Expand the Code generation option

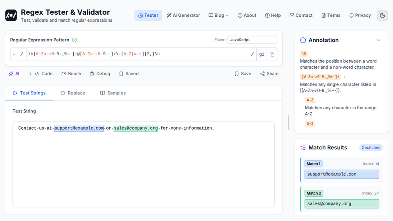tap(41, 74)
